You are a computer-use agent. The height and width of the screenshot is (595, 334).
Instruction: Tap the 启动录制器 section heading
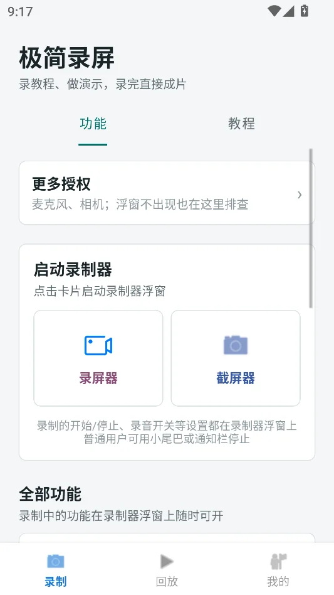point(73,270)
